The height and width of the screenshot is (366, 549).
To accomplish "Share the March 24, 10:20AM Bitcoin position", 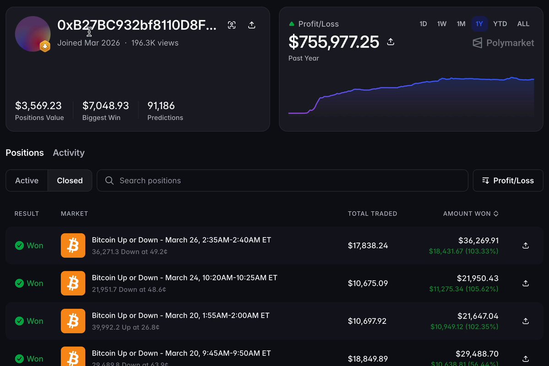I will (525, 284).
